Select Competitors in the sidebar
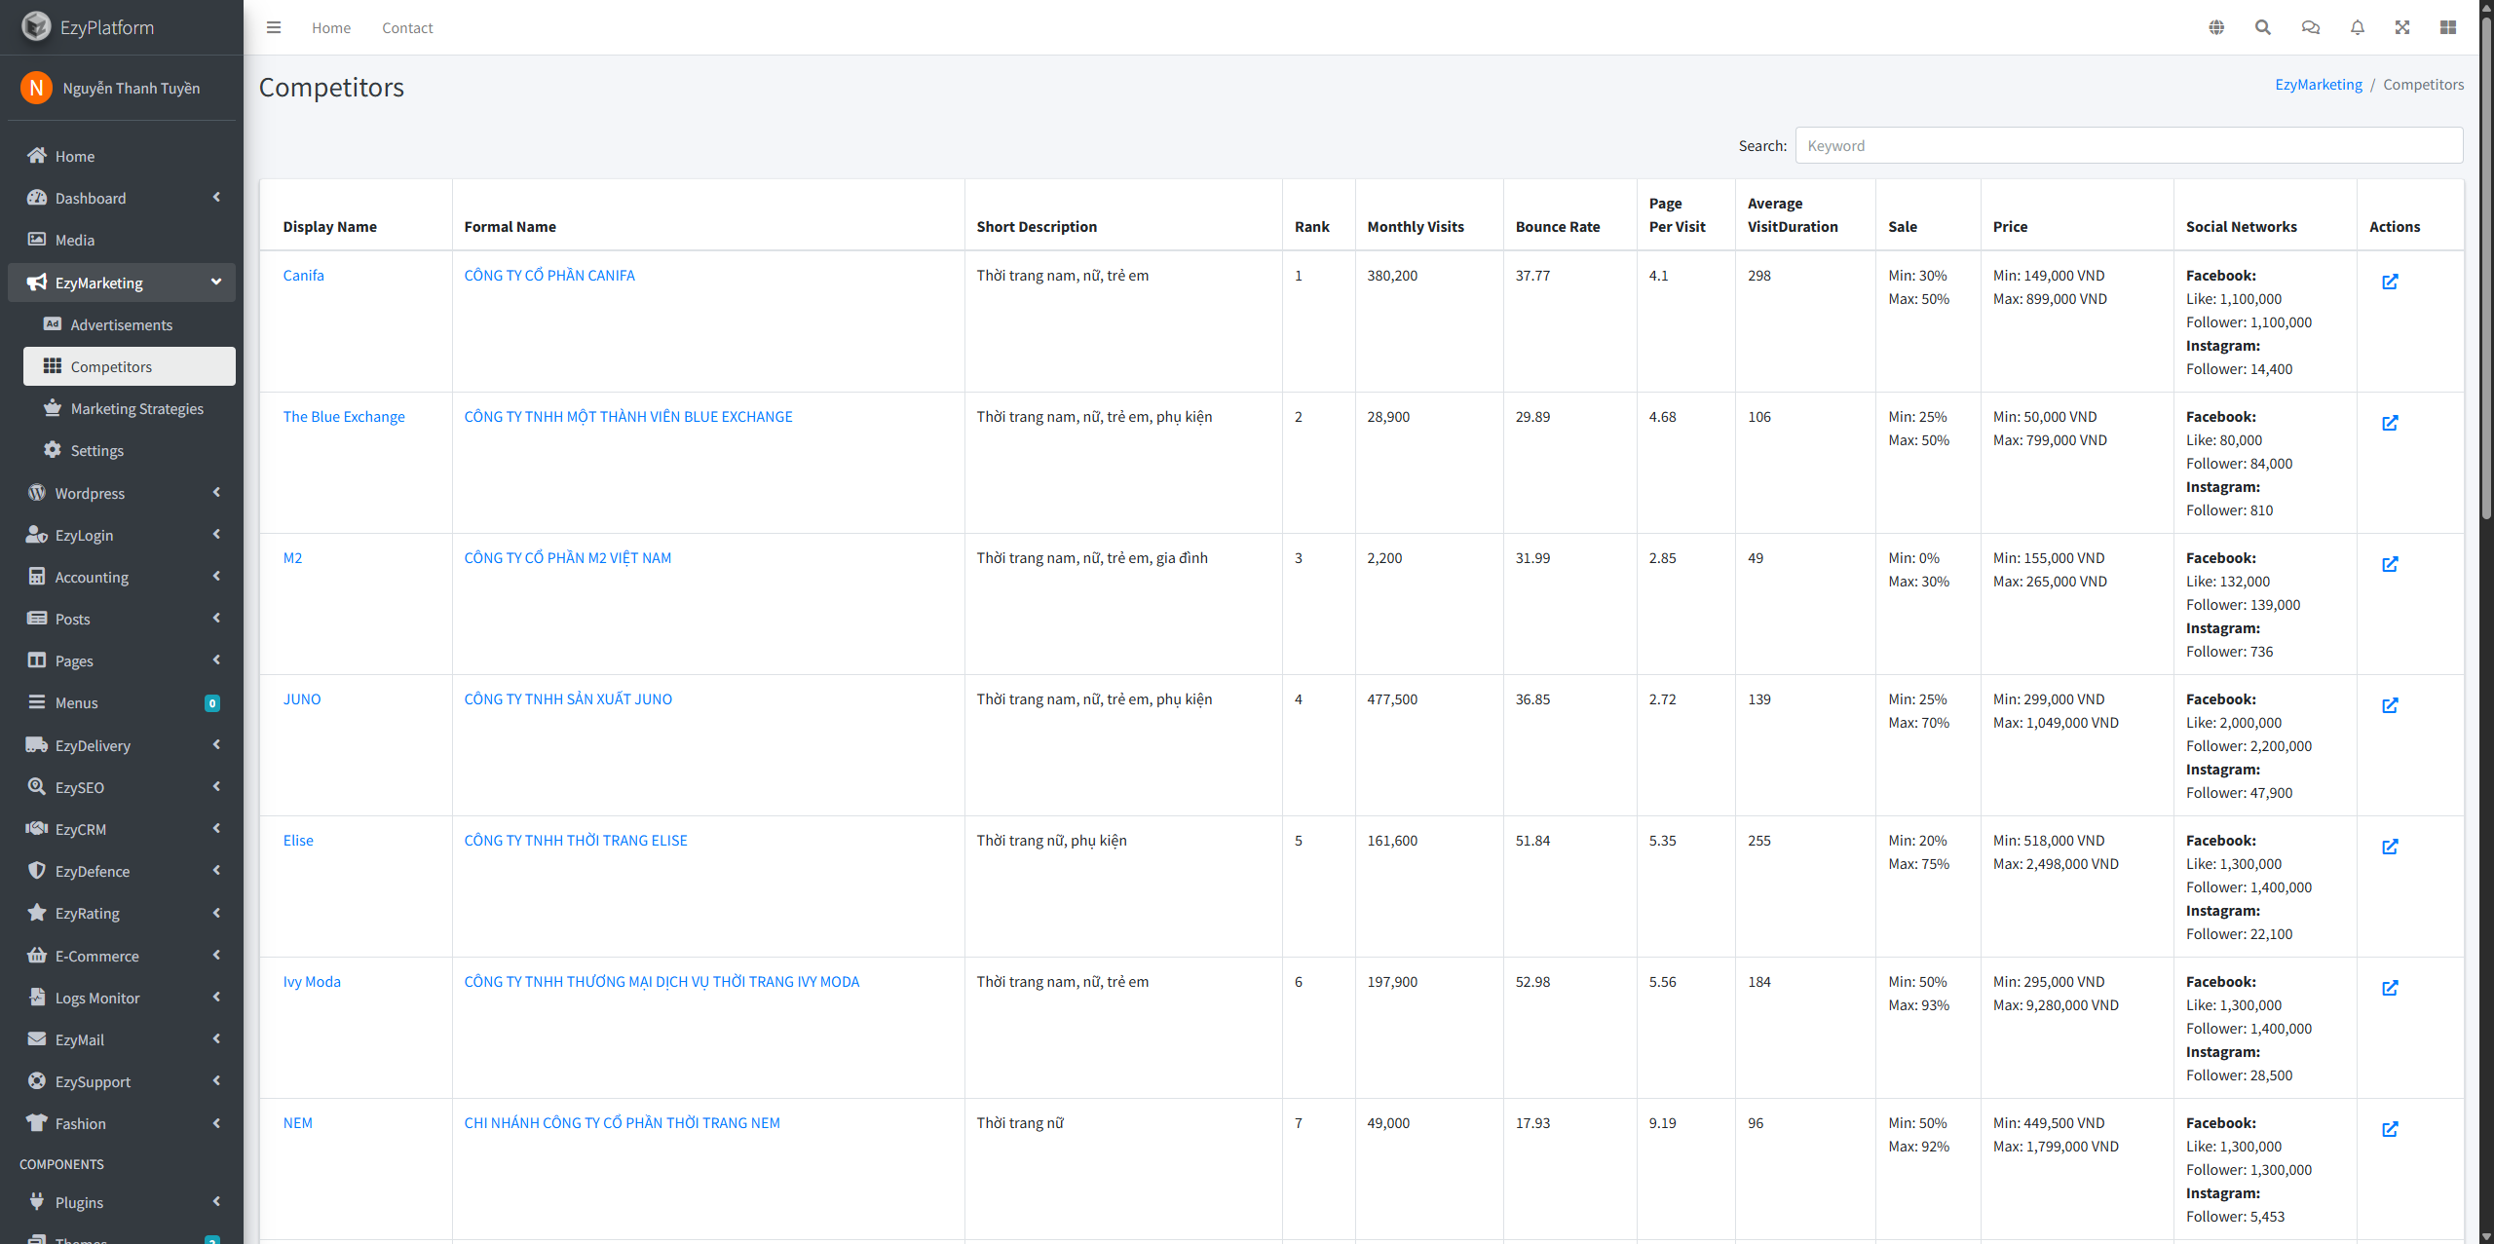 pyautogui.click(x=130, y=366)
